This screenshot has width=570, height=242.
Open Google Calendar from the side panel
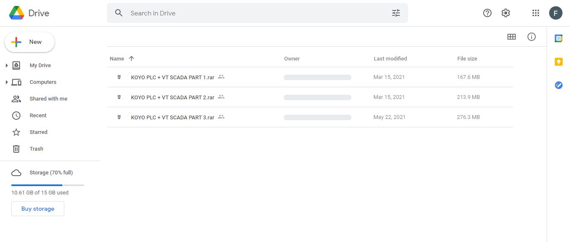coord(558,38)
